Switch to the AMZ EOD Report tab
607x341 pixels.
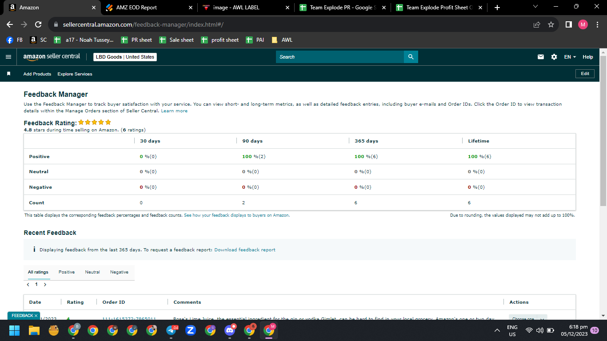[148, 8]
